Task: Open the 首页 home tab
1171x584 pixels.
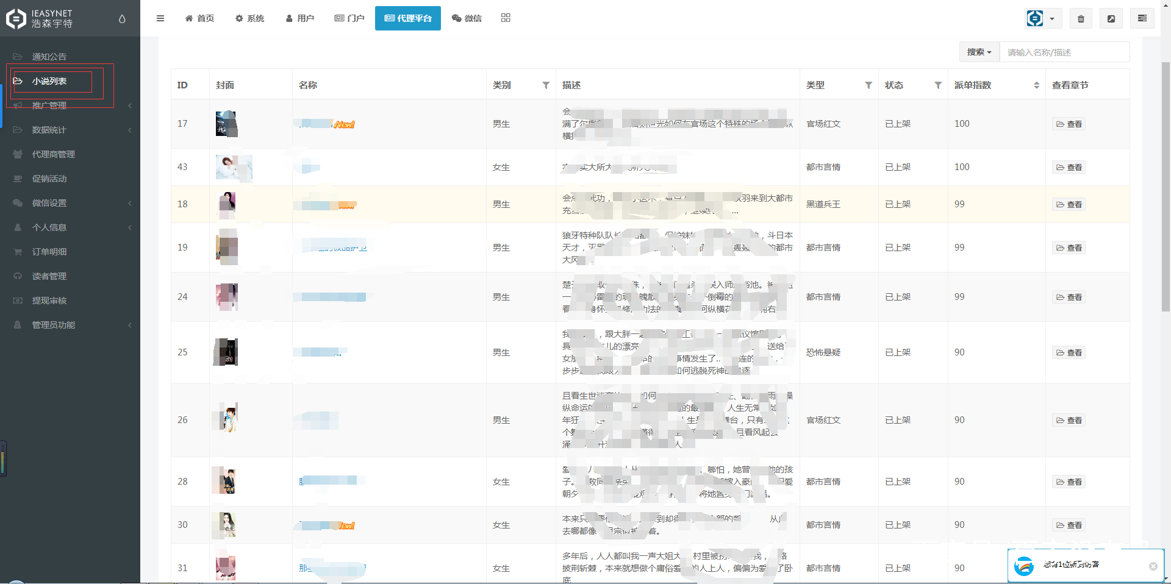Action: 199,18
